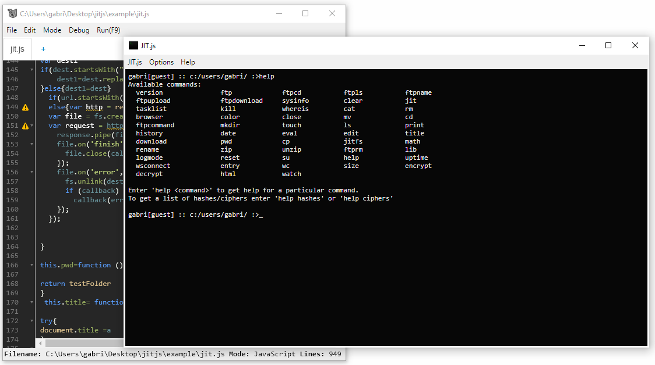This screenshot has width=655, height=365.
Task: Click editor horizontal scrollbar left arrow
Action: pyautogui.click(x=41, y=343)
